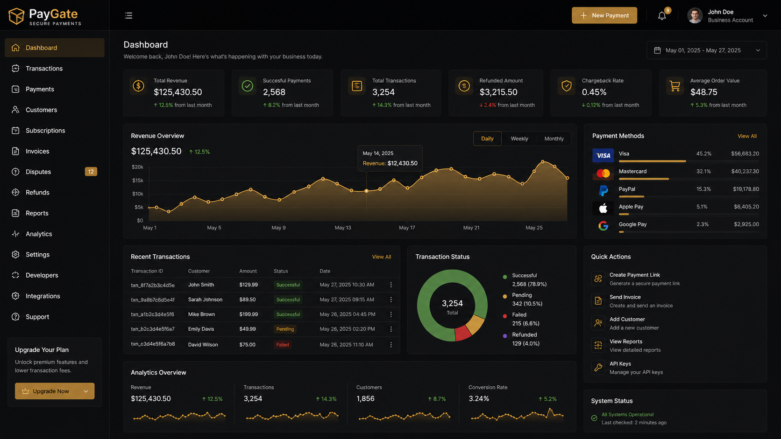Toggle the hamburger sidebar menu icon
Screen dimensions: 781x439
[128, 15]
